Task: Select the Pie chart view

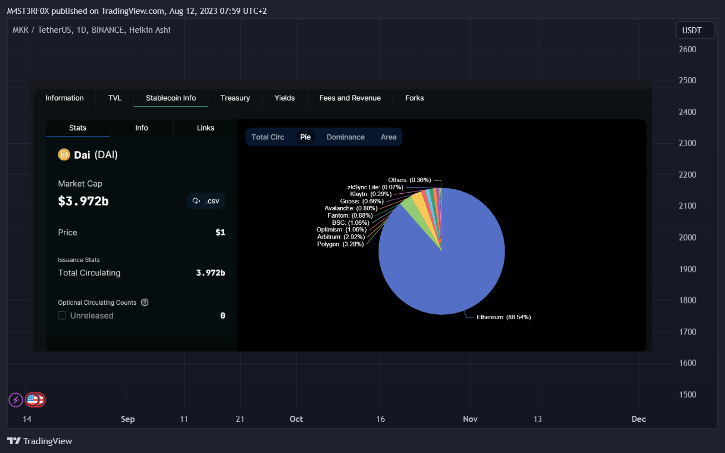Action: click(x=305, y=137)
